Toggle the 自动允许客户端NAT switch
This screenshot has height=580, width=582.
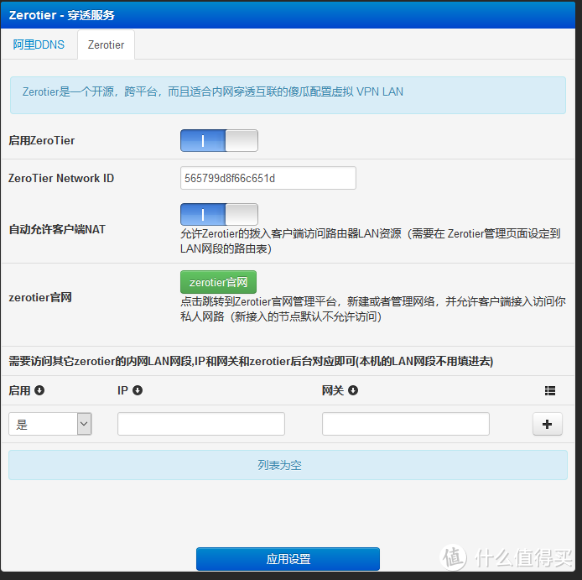click(219, 214)
